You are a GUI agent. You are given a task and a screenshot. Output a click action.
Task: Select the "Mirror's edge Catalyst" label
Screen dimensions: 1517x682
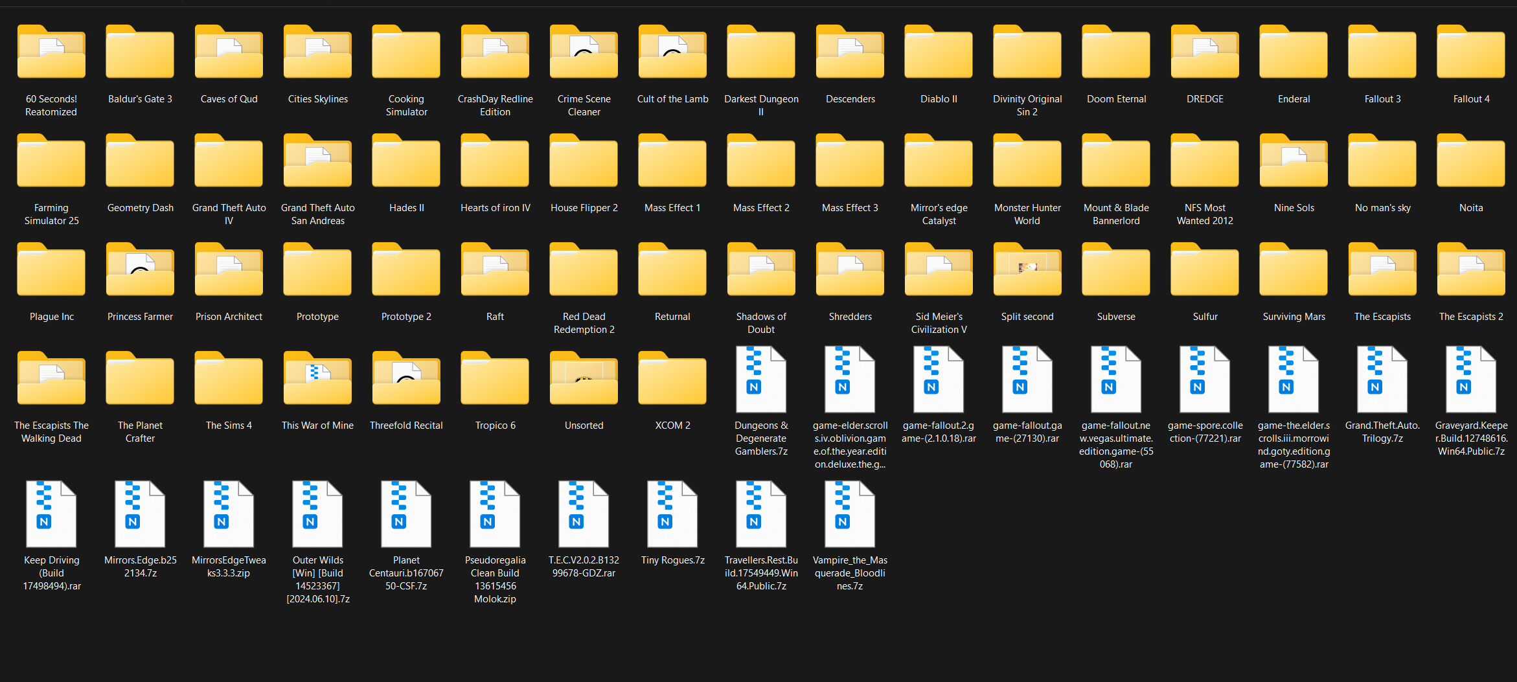point(939,214)
